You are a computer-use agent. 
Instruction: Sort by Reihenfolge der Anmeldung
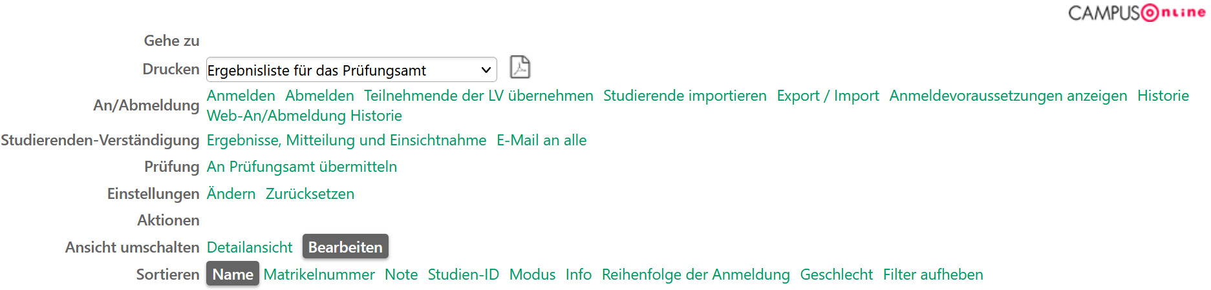pyautogui.click(x=696, y=274)
